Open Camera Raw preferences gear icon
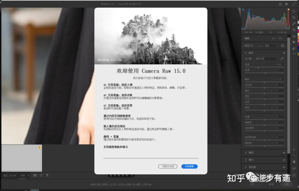 (287, 4)
